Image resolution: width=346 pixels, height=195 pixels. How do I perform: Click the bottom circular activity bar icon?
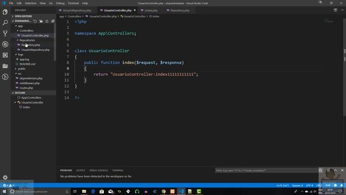point(5,77)
